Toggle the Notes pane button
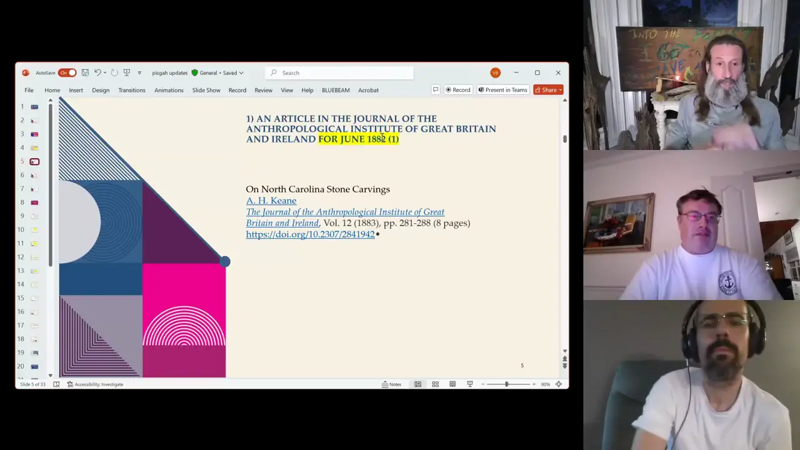This screenshot has height=450, width=800. point(392,384)
